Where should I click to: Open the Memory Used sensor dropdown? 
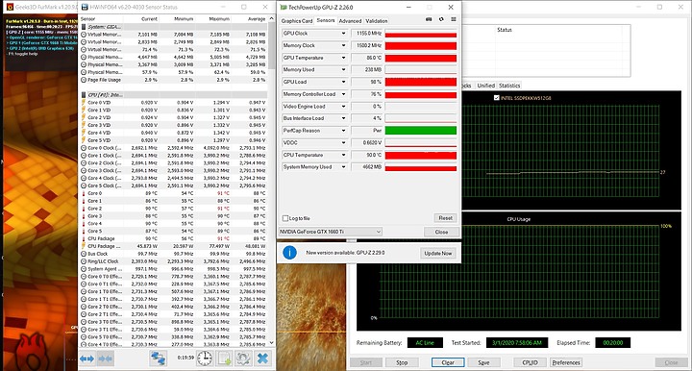(x=343, y=70)
